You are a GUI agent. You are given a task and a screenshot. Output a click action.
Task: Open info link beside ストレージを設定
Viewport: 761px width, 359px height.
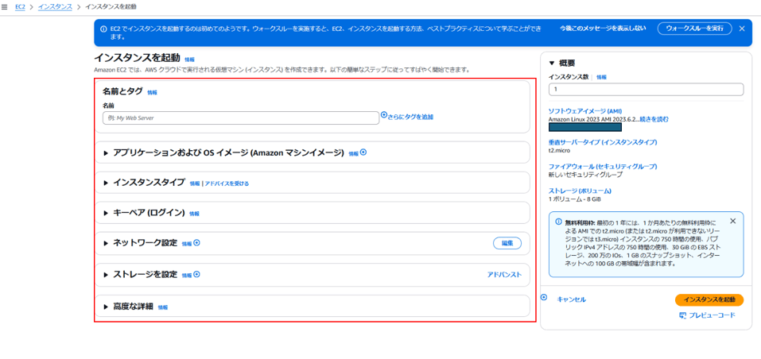point(187,275)
